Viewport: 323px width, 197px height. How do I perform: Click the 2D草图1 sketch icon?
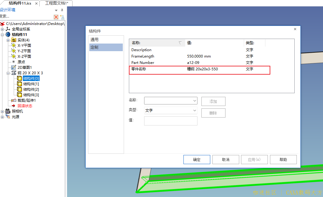point(14,67)
